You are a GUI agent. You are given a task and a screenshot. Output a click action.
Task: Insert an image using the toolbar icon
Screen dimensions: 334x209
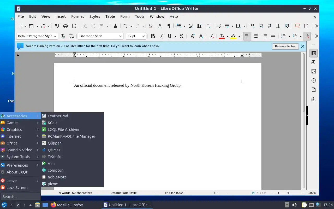coord(191,26)
